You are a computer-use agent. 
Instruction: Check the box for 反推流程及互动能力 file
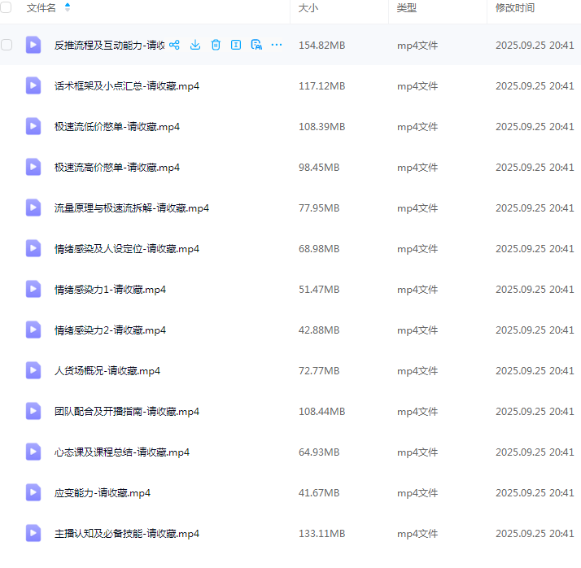coord(7,45)
